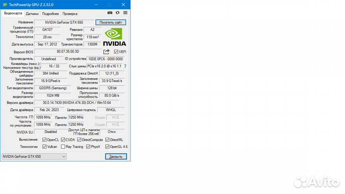Minimize the GPU-Z window
The height and width of the screenshot is (194, 345).
point(96,5)
